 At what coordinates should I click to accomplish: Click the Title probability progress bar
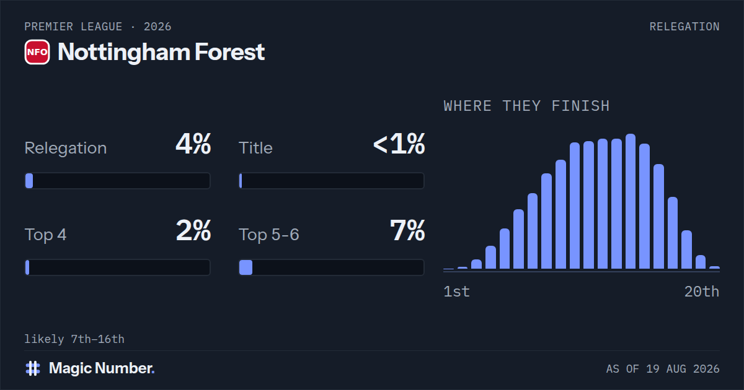(332, 181)
